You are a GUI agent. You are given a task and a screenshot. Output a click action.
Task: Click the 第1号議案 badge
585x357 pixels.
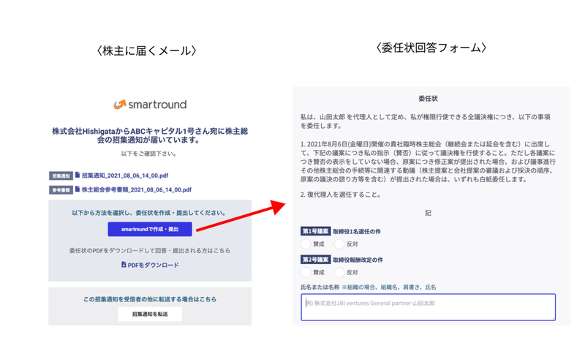315,231
